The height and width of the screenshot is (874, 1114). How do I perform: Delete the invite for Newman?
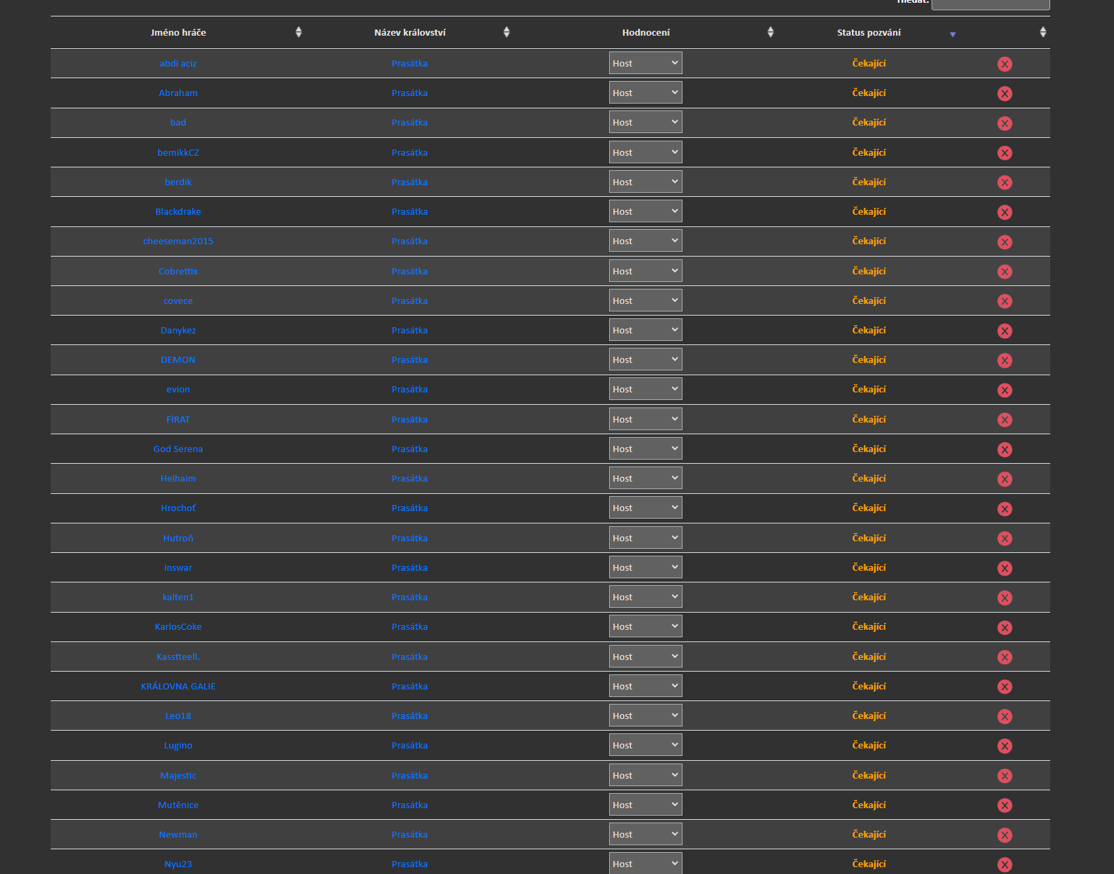tap(1004, 835)
